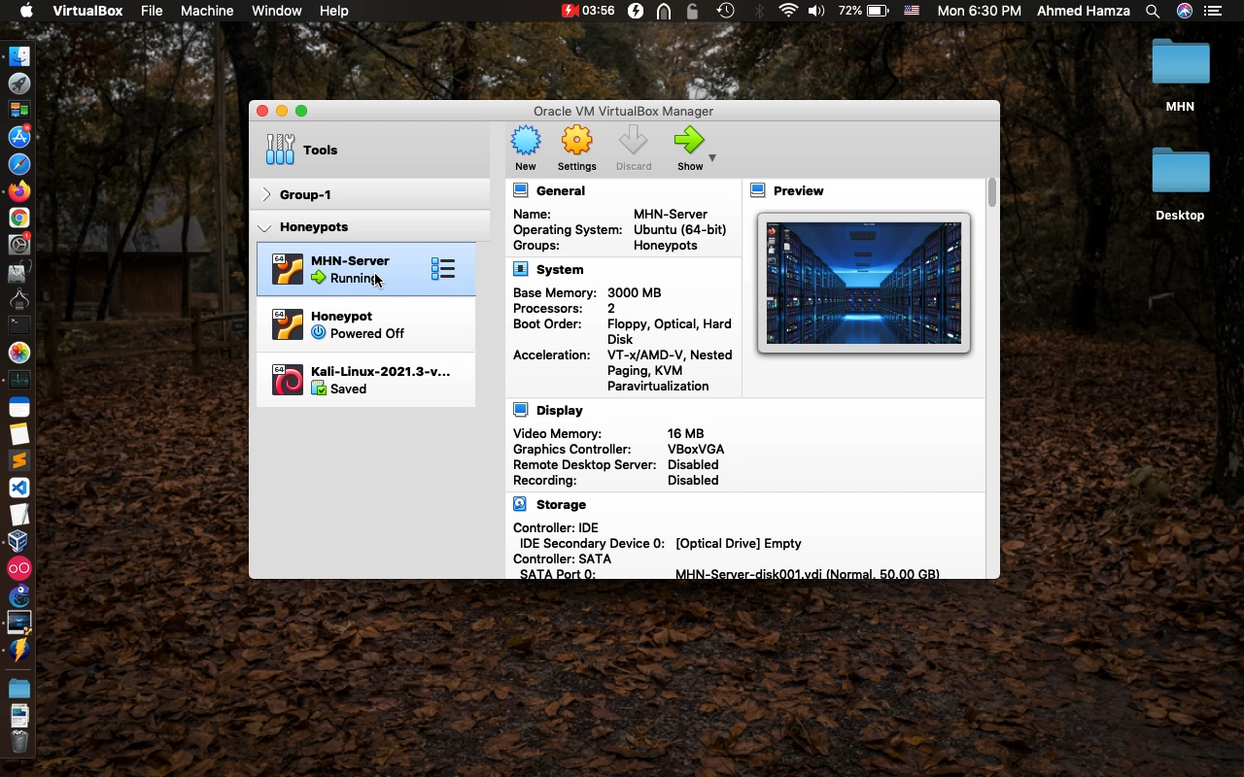The height and width of the screenshot is (777, 1244).
Task: Open the Visual Studio Code dock icon
Action: coord(18,488)
